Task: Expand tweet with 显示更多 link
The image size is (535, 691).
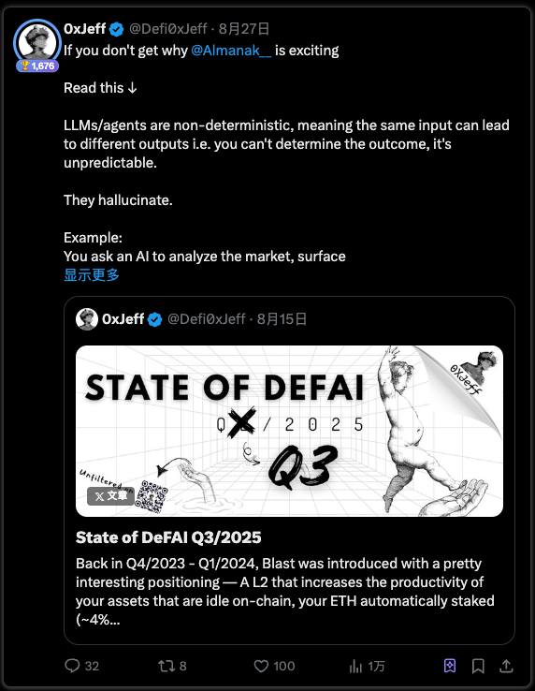Action: [x=92, y=275]
